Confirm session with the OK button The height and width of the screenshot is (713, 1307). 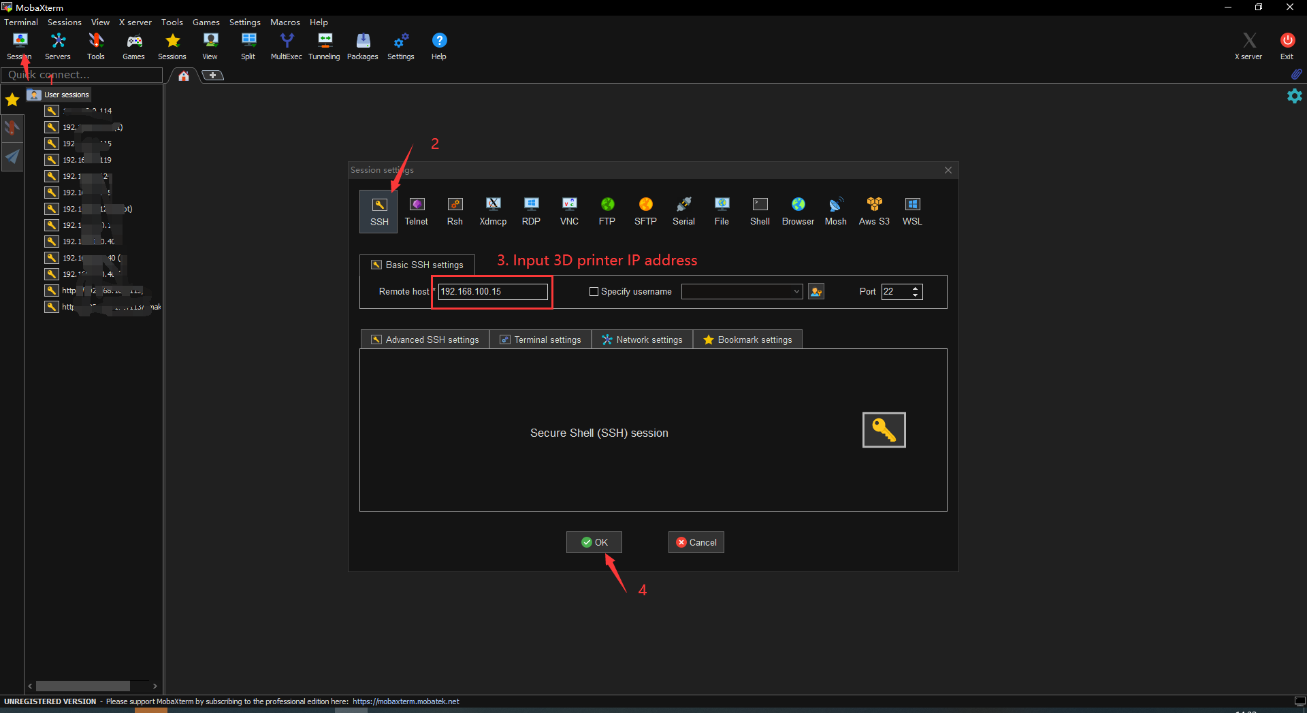(x=594, y=542)
